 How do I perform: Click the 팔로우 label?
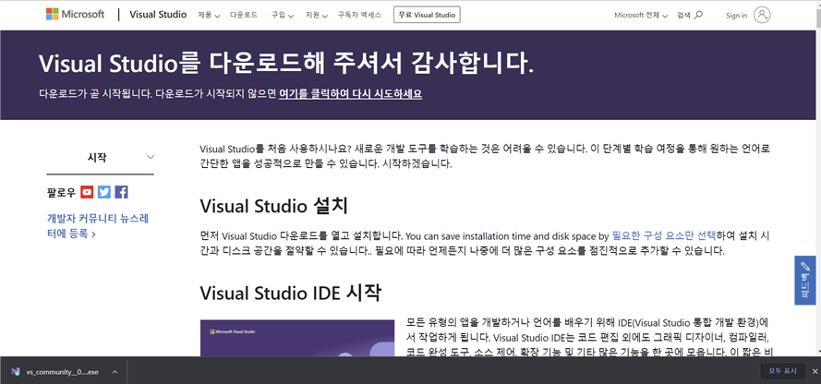(61, 192)
